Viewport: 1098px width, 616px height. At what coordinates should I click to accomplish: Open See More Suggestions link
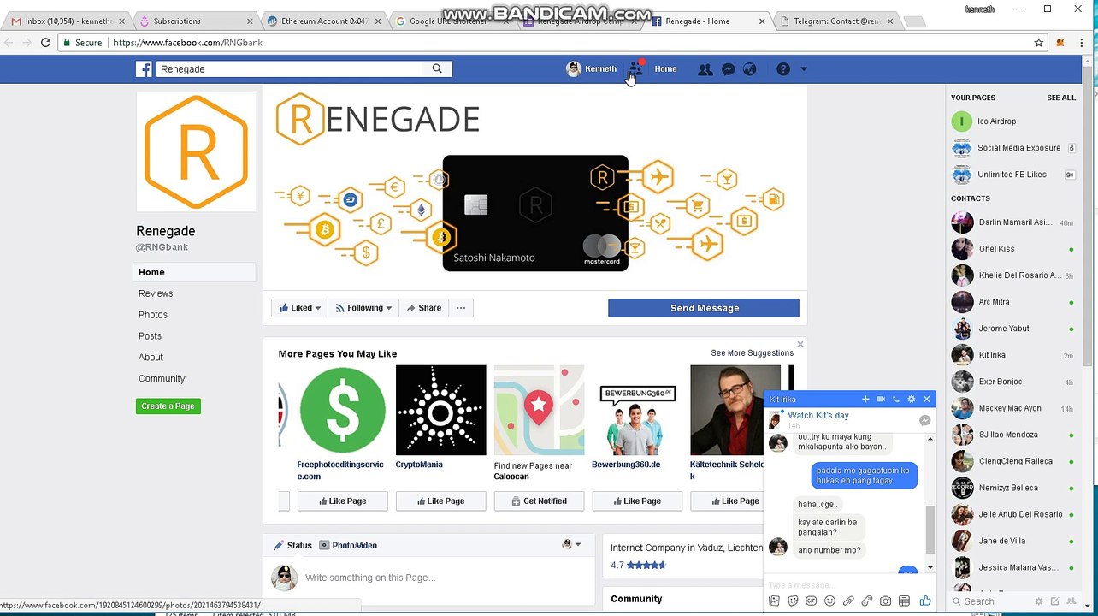point(752,352)
